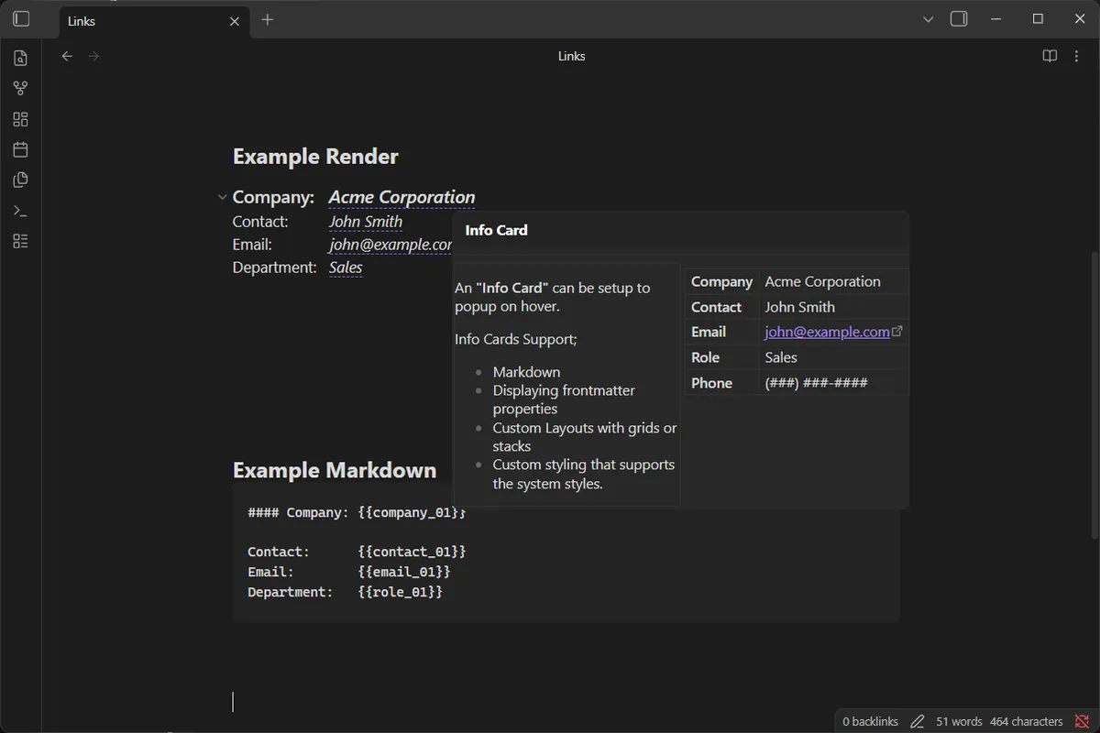The height and width of the screenshot is (733, 1100).
Task: Open the note's more options menu
Action: (1076, 56)
